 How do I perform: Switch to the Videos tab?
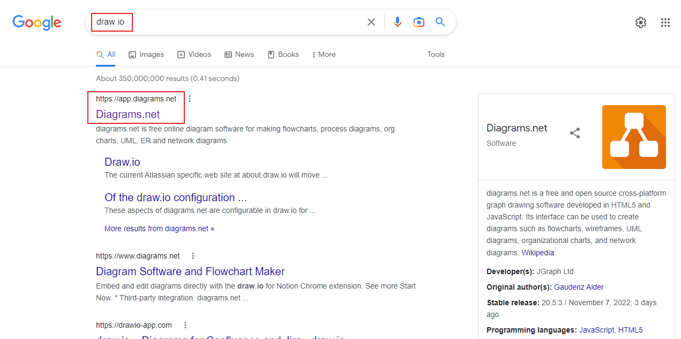point(194,54)
